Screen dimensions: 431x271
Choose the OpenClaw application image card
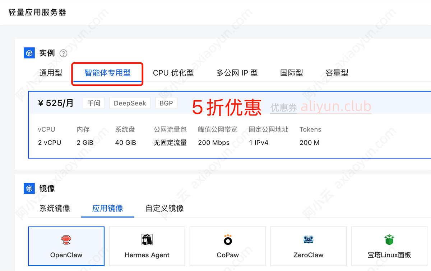click(66, 246)
